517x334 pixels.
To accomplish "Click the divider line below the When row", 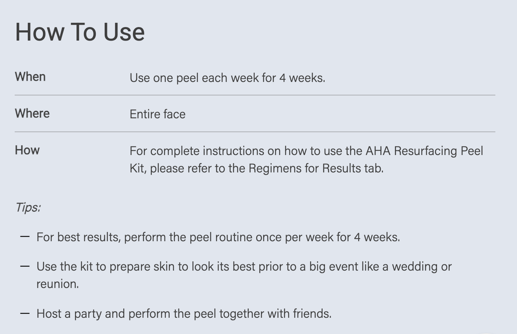I will 255,95.
